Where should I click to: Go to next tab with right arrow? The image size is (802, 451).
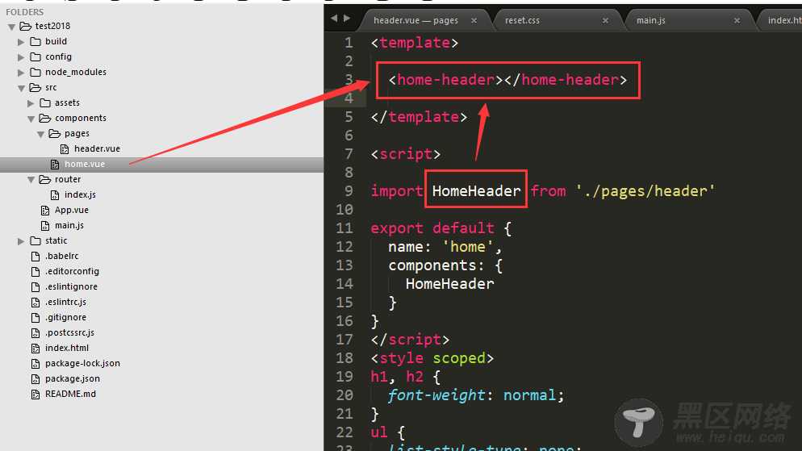[x=347, y=19]
